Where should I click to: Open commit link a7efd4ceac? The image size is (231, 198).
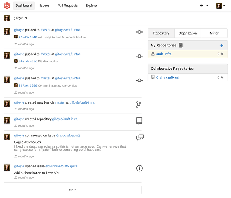tap(28, 61)
